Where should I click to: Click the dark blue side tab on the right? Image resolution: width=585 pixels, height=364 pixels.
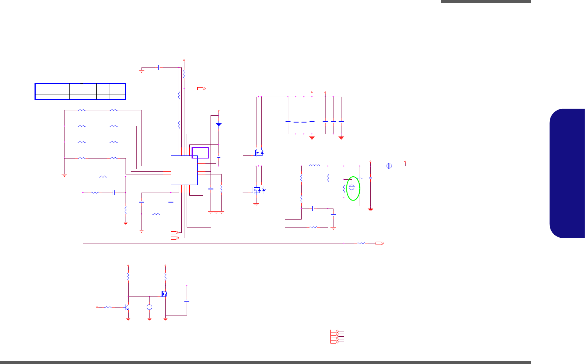[567, 174]
